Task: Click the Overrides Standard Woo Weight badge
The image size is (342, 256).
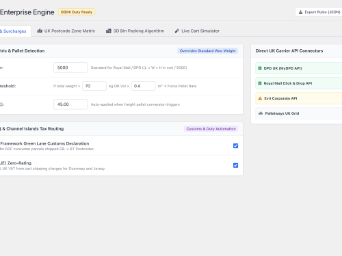Action: [x=208, y=51]
